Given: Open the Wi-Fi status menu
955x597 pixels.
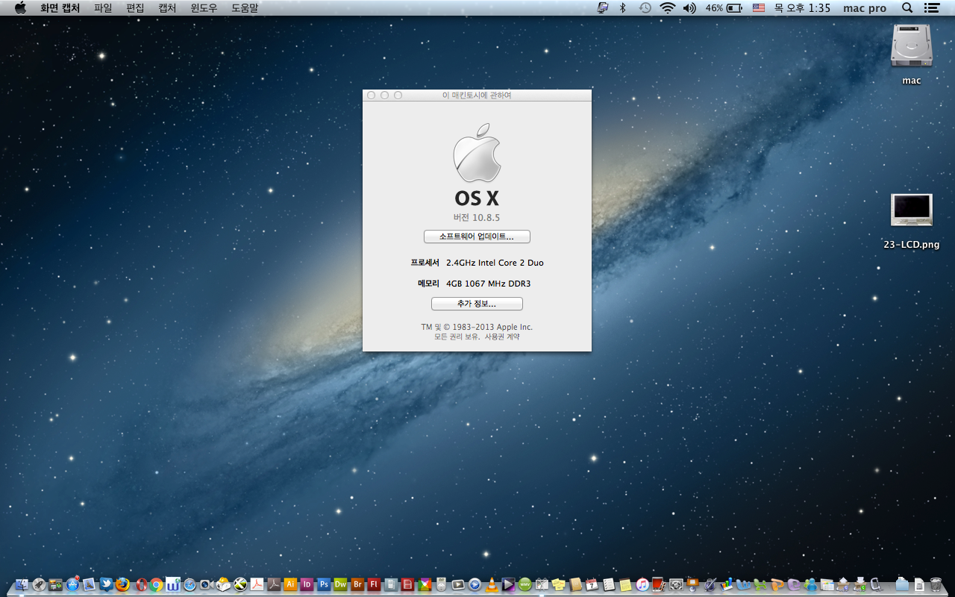Looking at the screenshot, I should (667, 8).
